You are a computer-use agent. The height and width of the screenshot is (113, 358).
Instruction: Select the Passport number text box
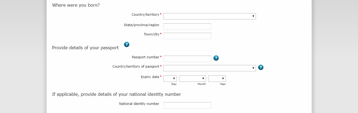187,59
